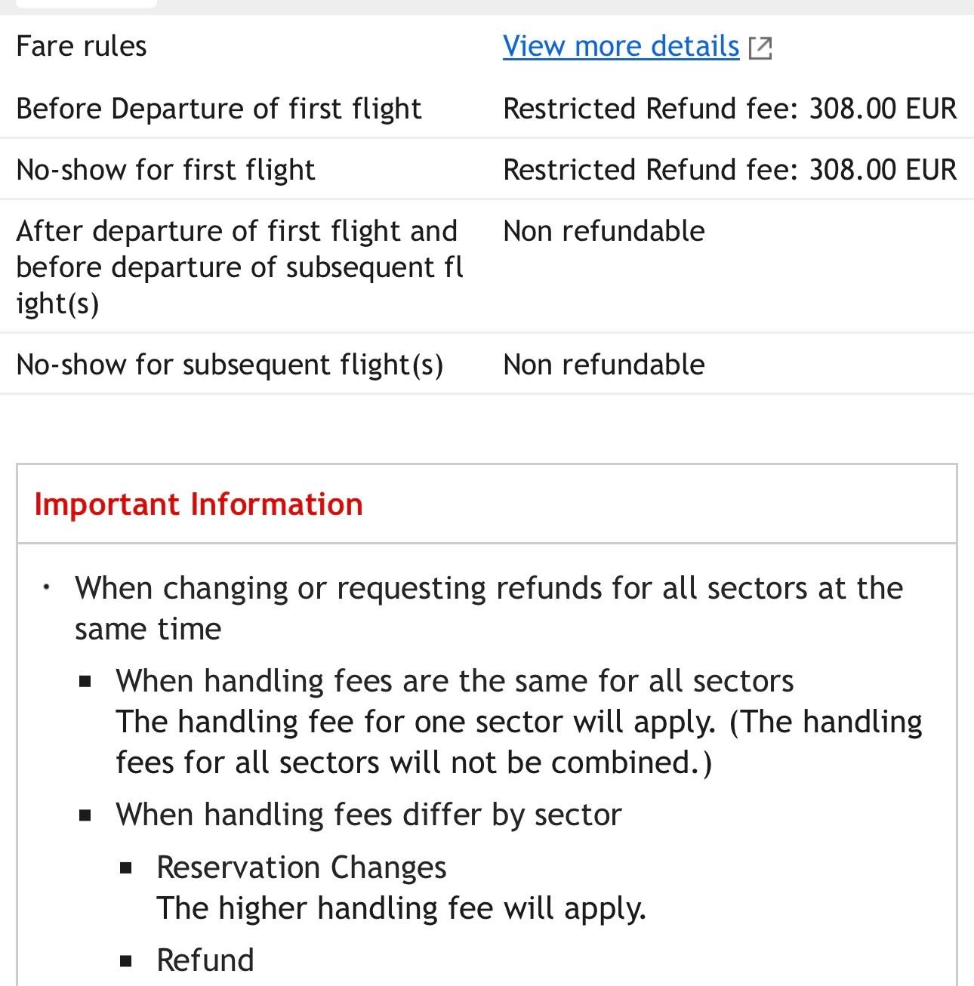Click the refund fee for Before Departure row
This screenshot has height=986, width=974.
[x=729, y=109]
